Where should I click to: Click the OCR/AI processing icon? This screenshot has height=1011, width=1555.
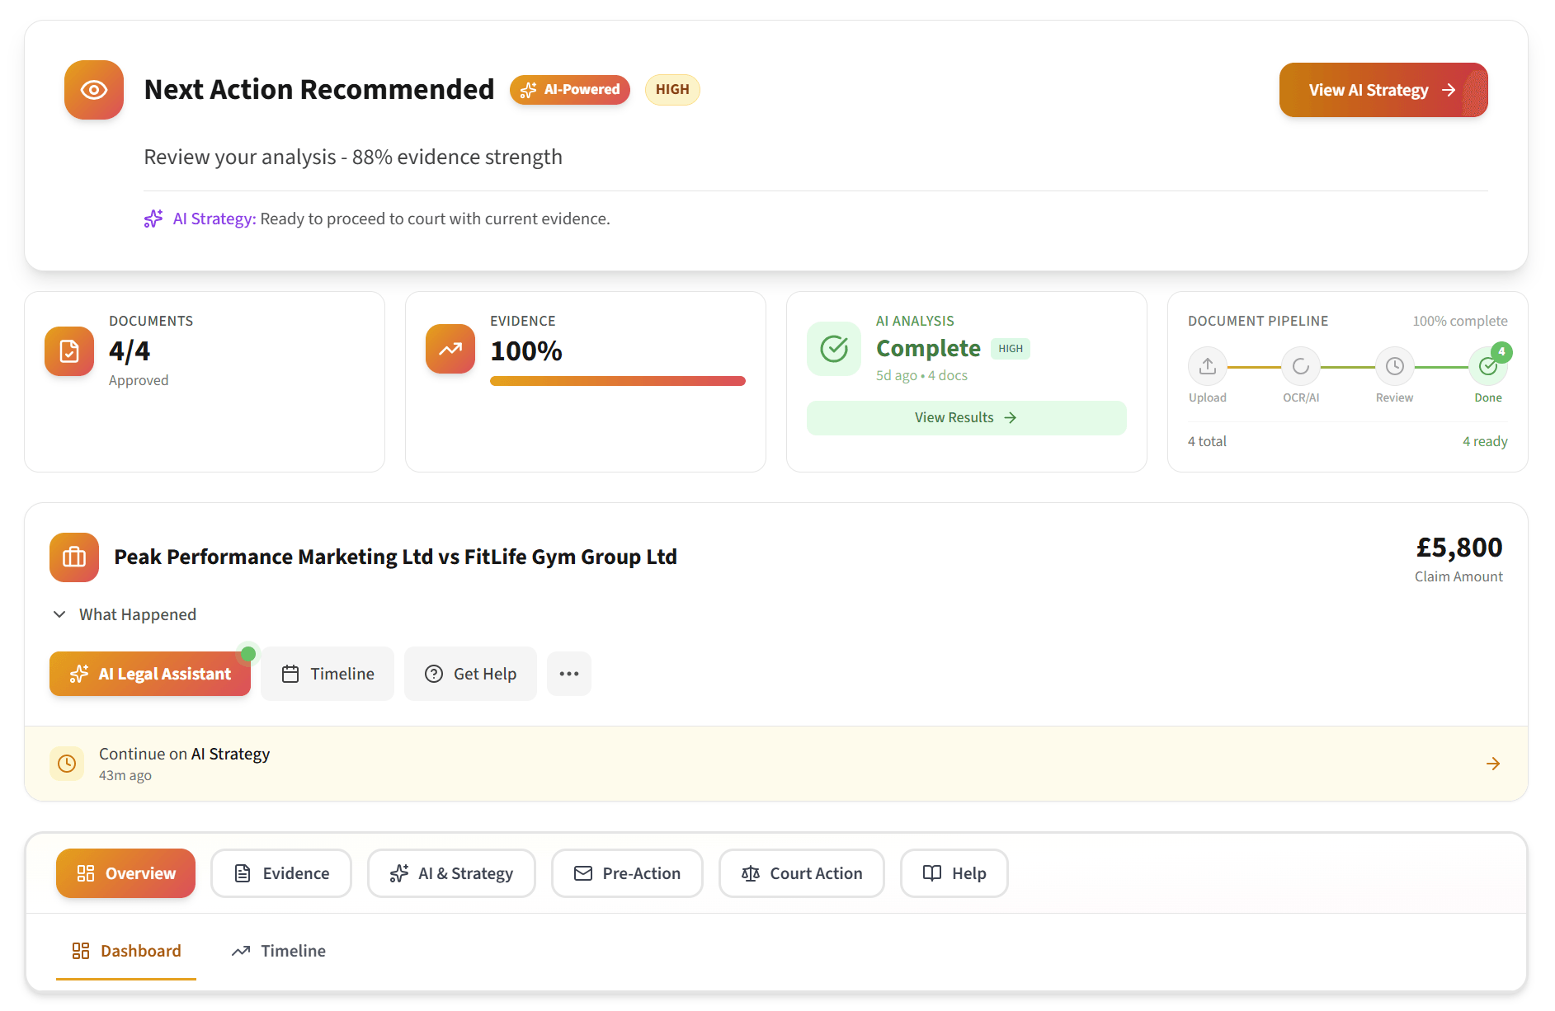tap(1301, 367)
